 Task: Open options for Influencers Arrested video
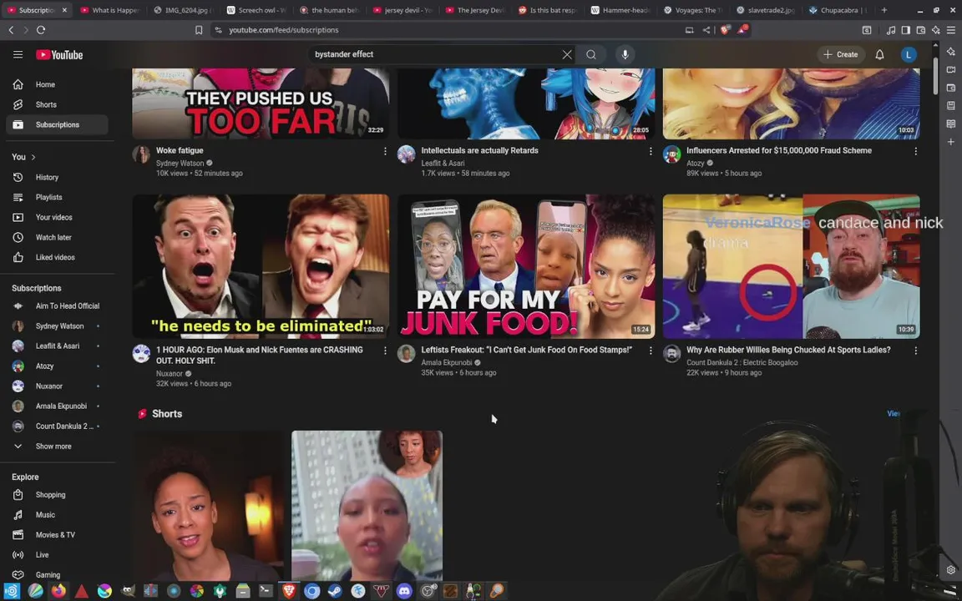click(915, 151)
